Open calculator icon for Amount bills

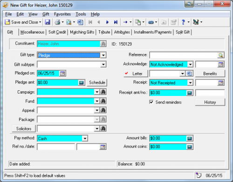[190, 138]
